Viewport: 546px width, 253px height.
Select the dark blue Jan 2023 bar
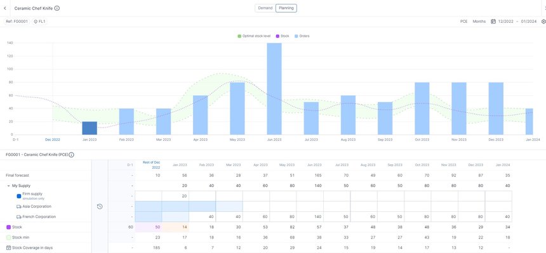[x=90, y=128]
